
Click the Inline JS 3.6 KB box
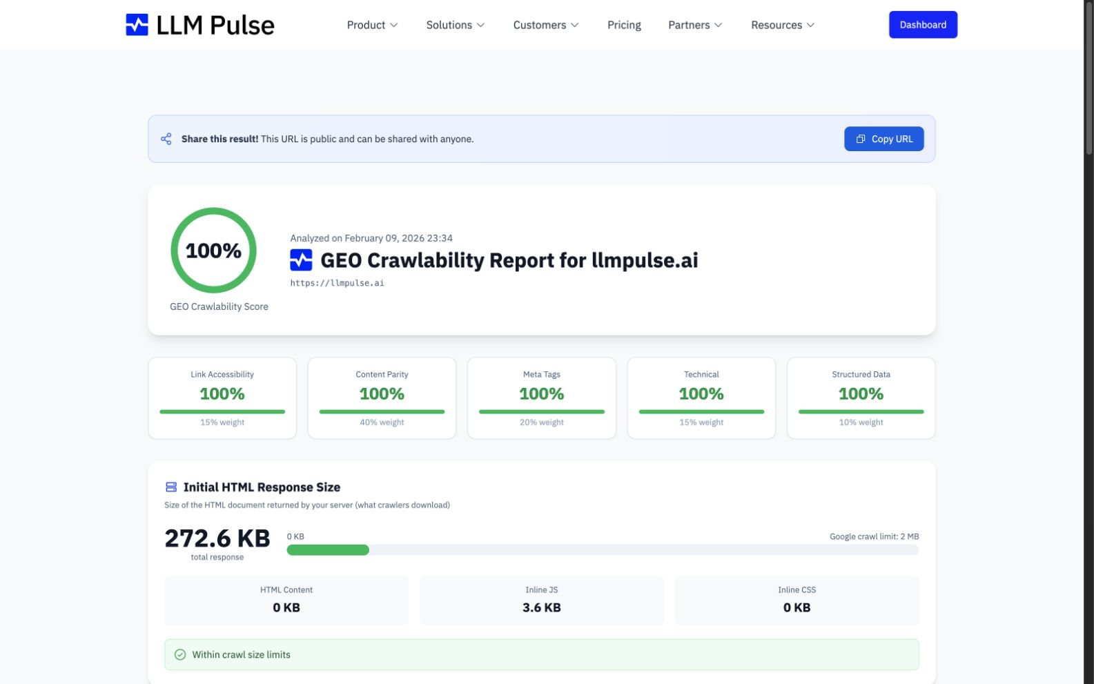[542, 600]
